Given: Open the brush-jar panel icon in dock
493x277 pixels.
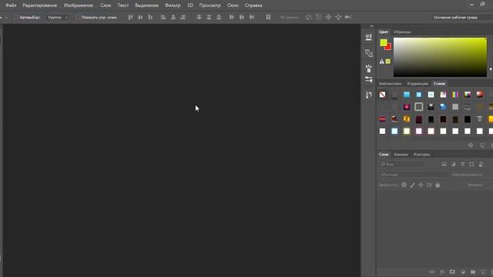Looking at the screenshot, I should click(x=369, y=68).
